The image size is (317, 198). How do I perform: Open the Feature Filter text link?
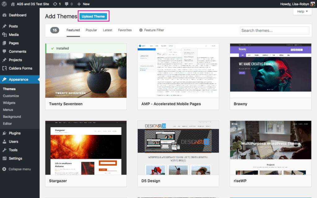click(154, 30)
